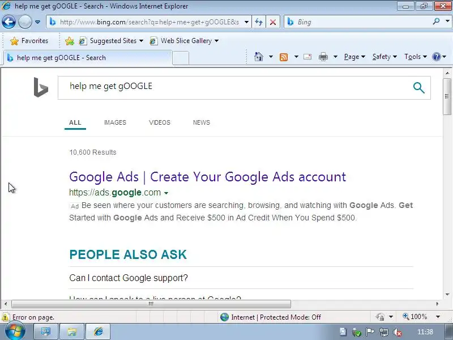453x340 pixels.
Task: Switch to the IMAGES tab
Action: point(115,122)
